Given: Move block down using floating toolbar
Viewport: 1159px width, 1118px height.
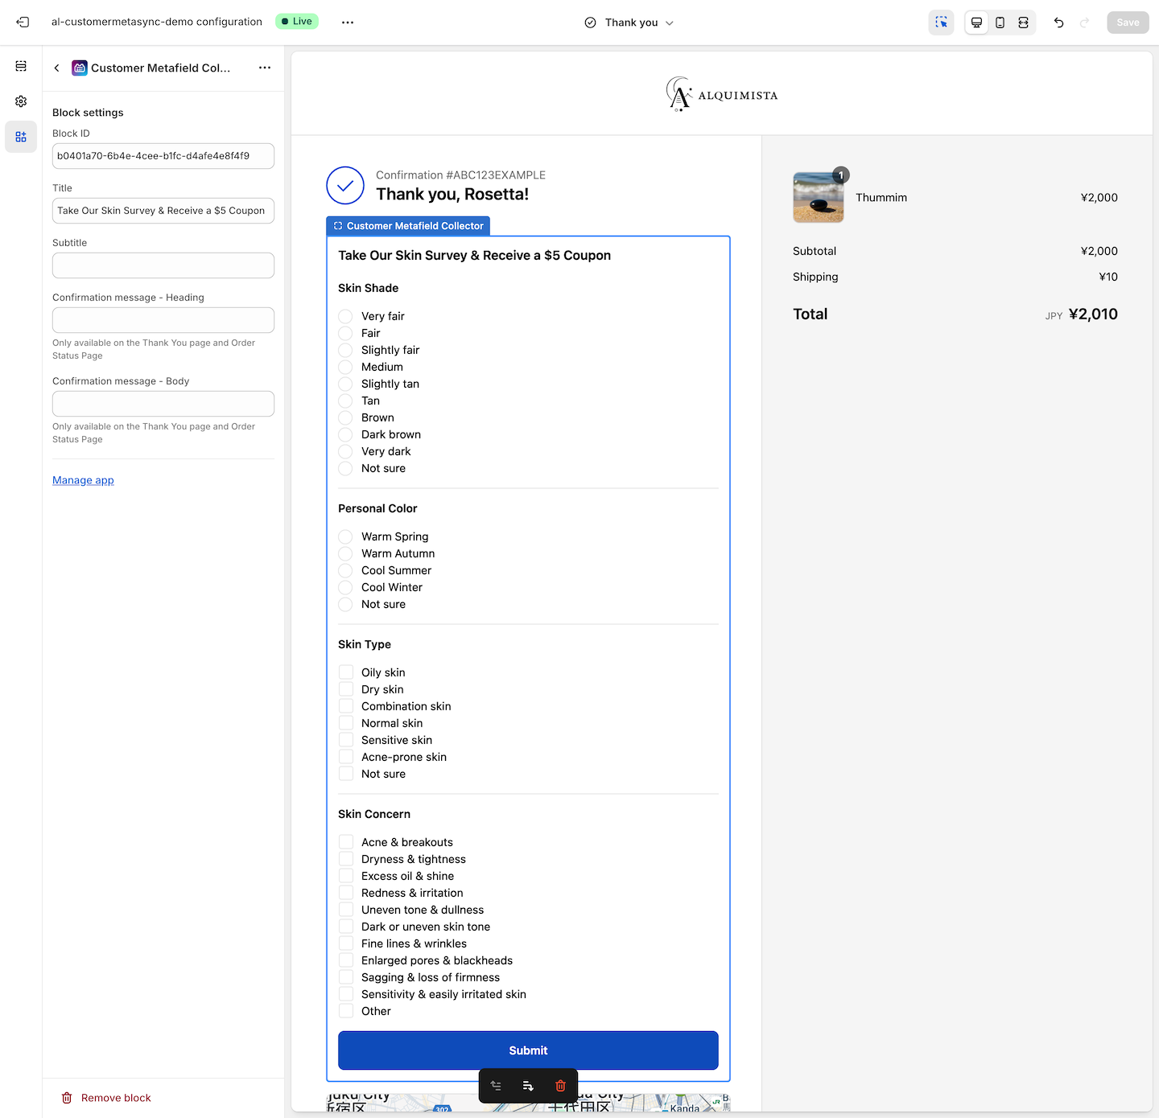Looking at the screenshot, I should pos(528,1086).
